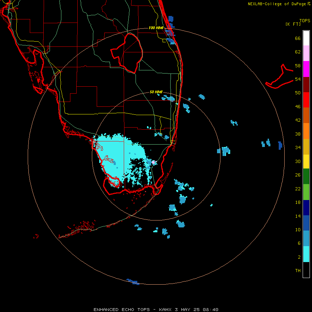Click the TH threshold label

[298, 271]
